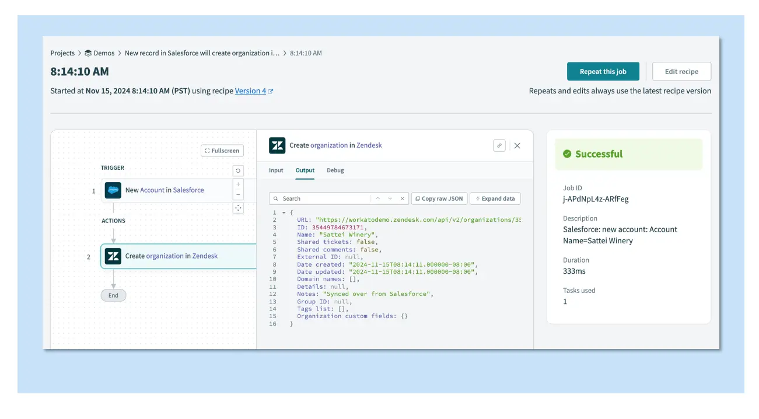
Task: Switch to the Input tab
Action: 275,170
